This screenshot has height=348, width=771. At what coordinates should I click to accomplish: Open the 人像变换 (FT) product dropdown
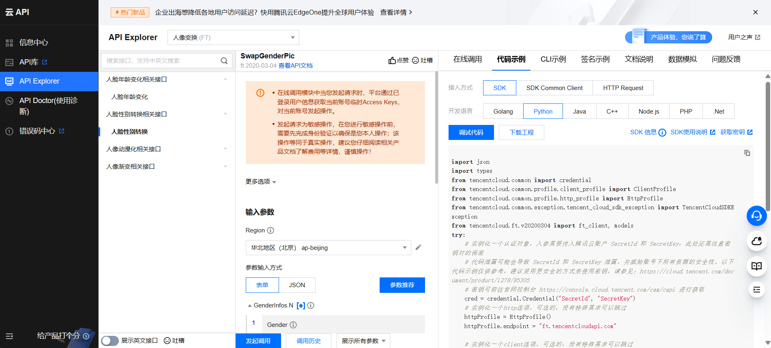(x=233, y=38)
